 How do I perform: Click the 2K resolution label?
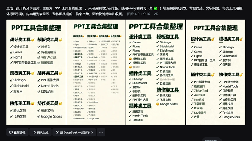pyautogui.click(x=156, y=14)
